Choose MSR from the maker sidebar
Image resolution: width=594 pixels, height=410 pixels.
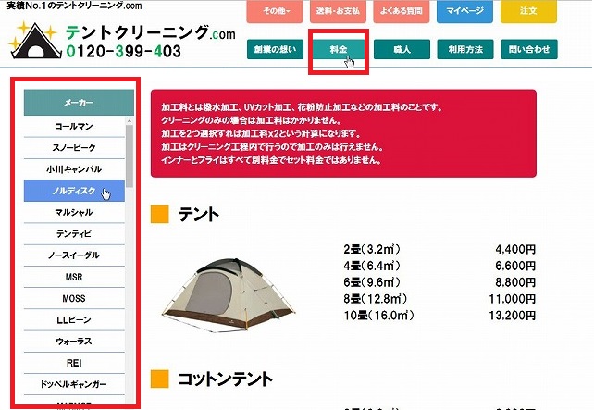(x=74, y=277)
